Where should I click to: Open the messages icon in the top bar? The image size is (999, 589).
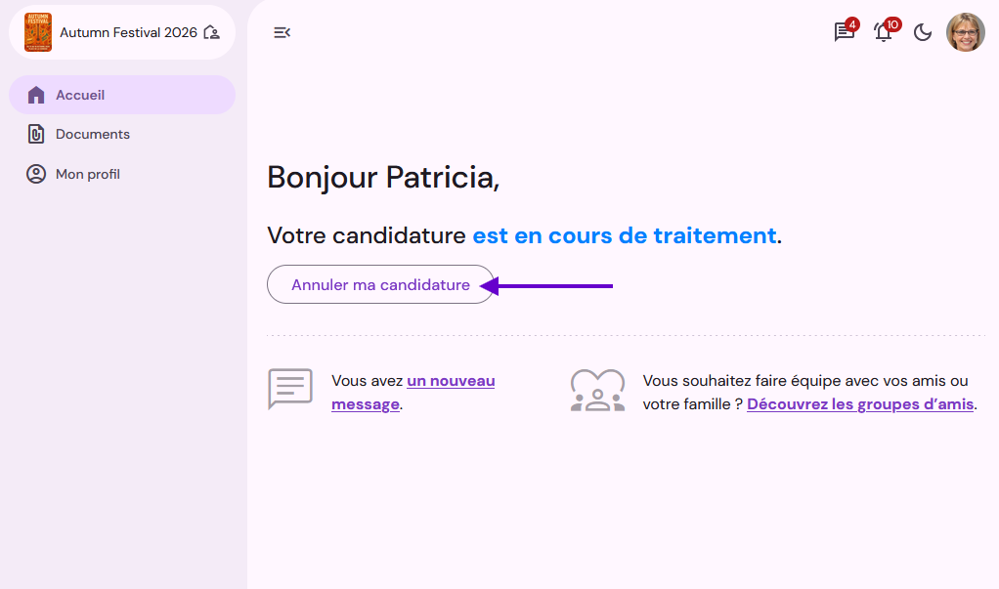point(844,32)
